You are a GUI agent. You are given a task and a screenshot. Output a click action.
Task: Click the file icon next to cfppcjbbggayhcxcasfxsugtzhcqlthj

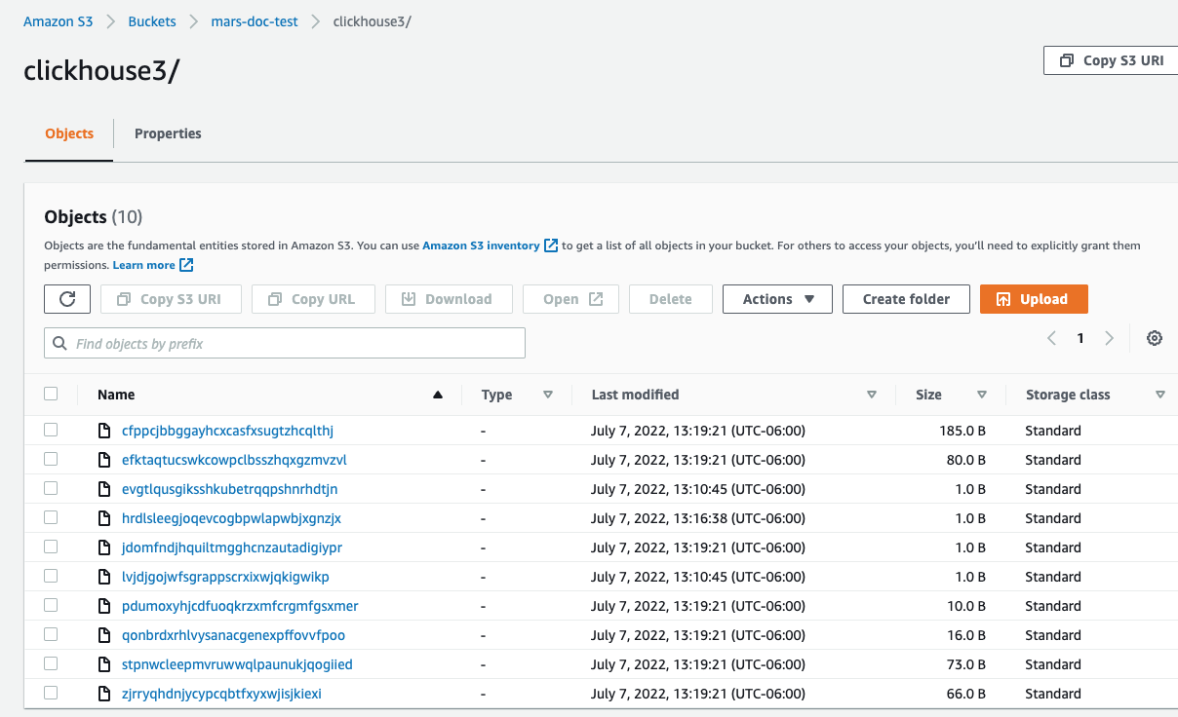tap(104, 430)
